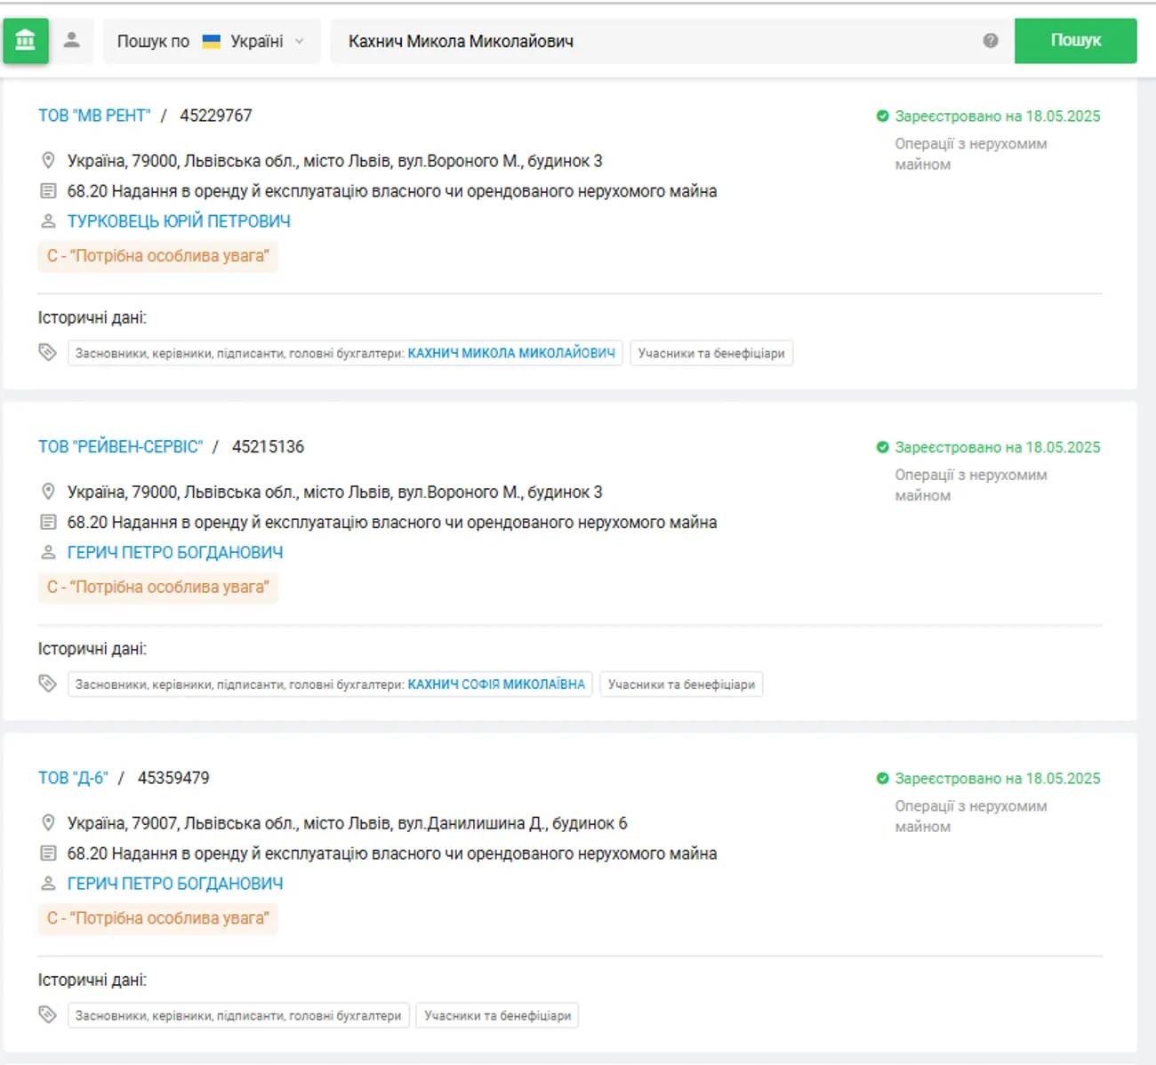Click the location pin icon for ТОВ "РЕЙВЕН-СЕРВІС"

tap(48, 492)
